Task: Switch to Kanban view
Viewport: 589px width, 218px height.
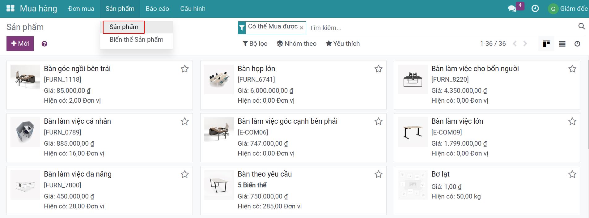Action: click(x=546, y=44)
